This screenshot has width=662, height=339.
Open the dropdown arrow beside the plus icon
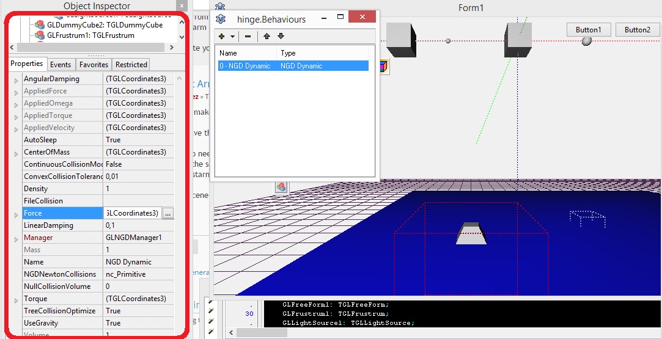coord(232,37)
